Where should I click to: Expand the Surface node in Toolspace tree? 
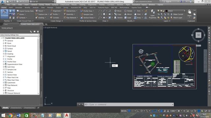click(x=4, y=49)
